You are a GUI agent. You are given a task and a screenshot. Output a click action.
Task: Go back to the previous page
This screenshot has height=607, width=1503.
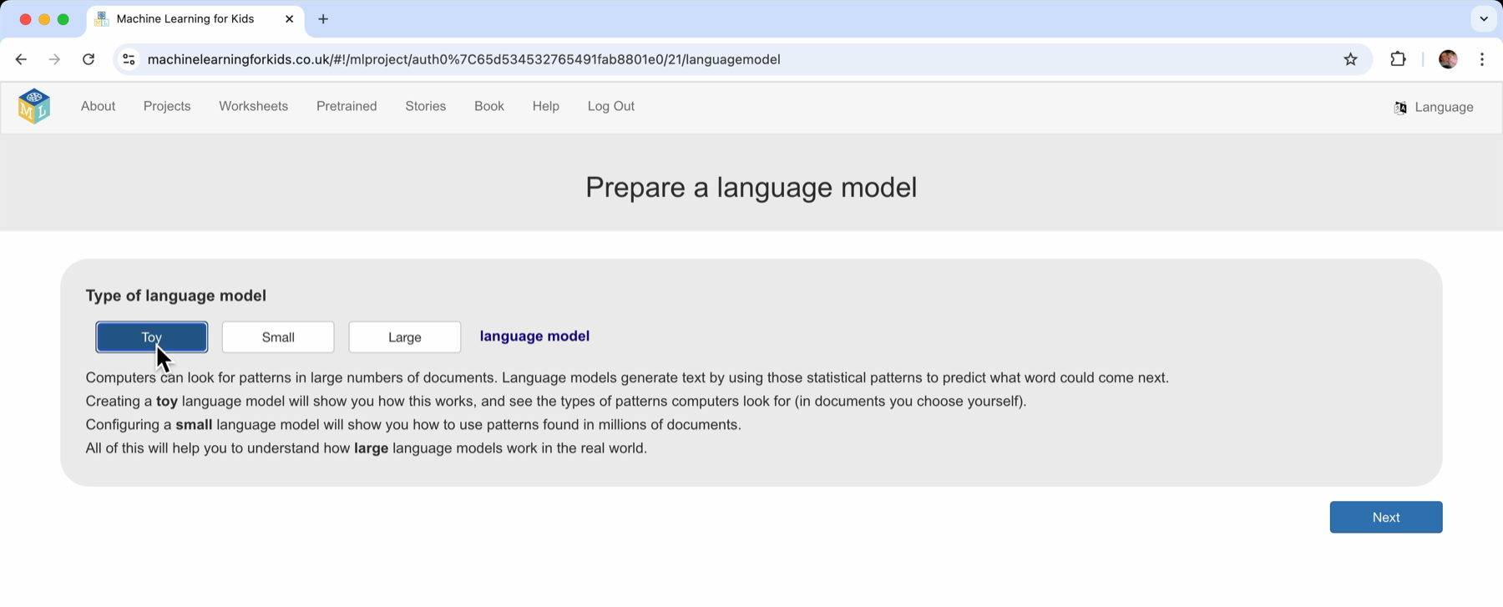(21, 59)
